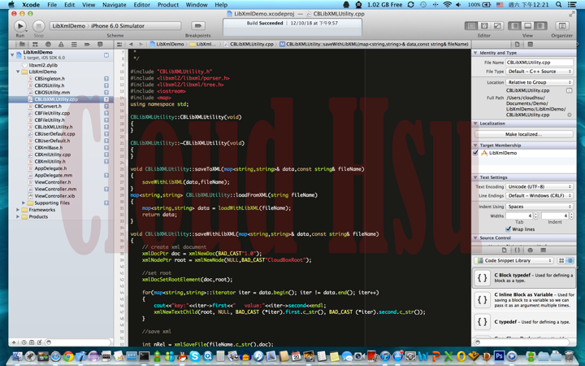Viewport: 585px width, 366px height.
Task: Show the Media library
Action: point(544,251)
